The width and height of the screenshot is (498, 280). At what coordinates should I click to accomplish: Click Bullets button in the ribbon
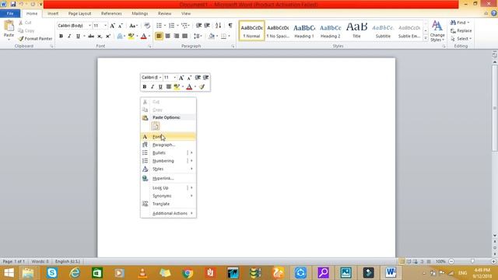pyautogui.click(x=159, y=26)
